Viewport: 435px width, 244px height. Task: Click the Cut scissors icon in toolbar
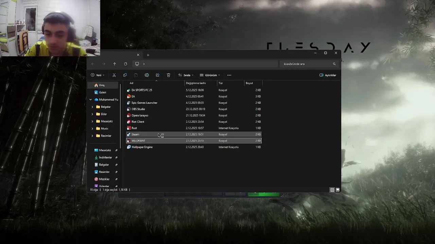[x=114, y=75]
